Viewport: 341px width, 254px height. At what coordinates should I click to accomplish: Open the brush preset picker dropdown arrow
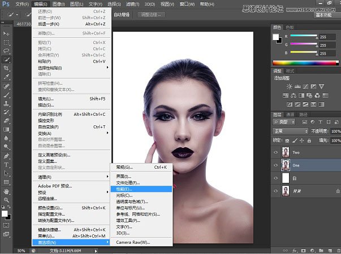17,15
